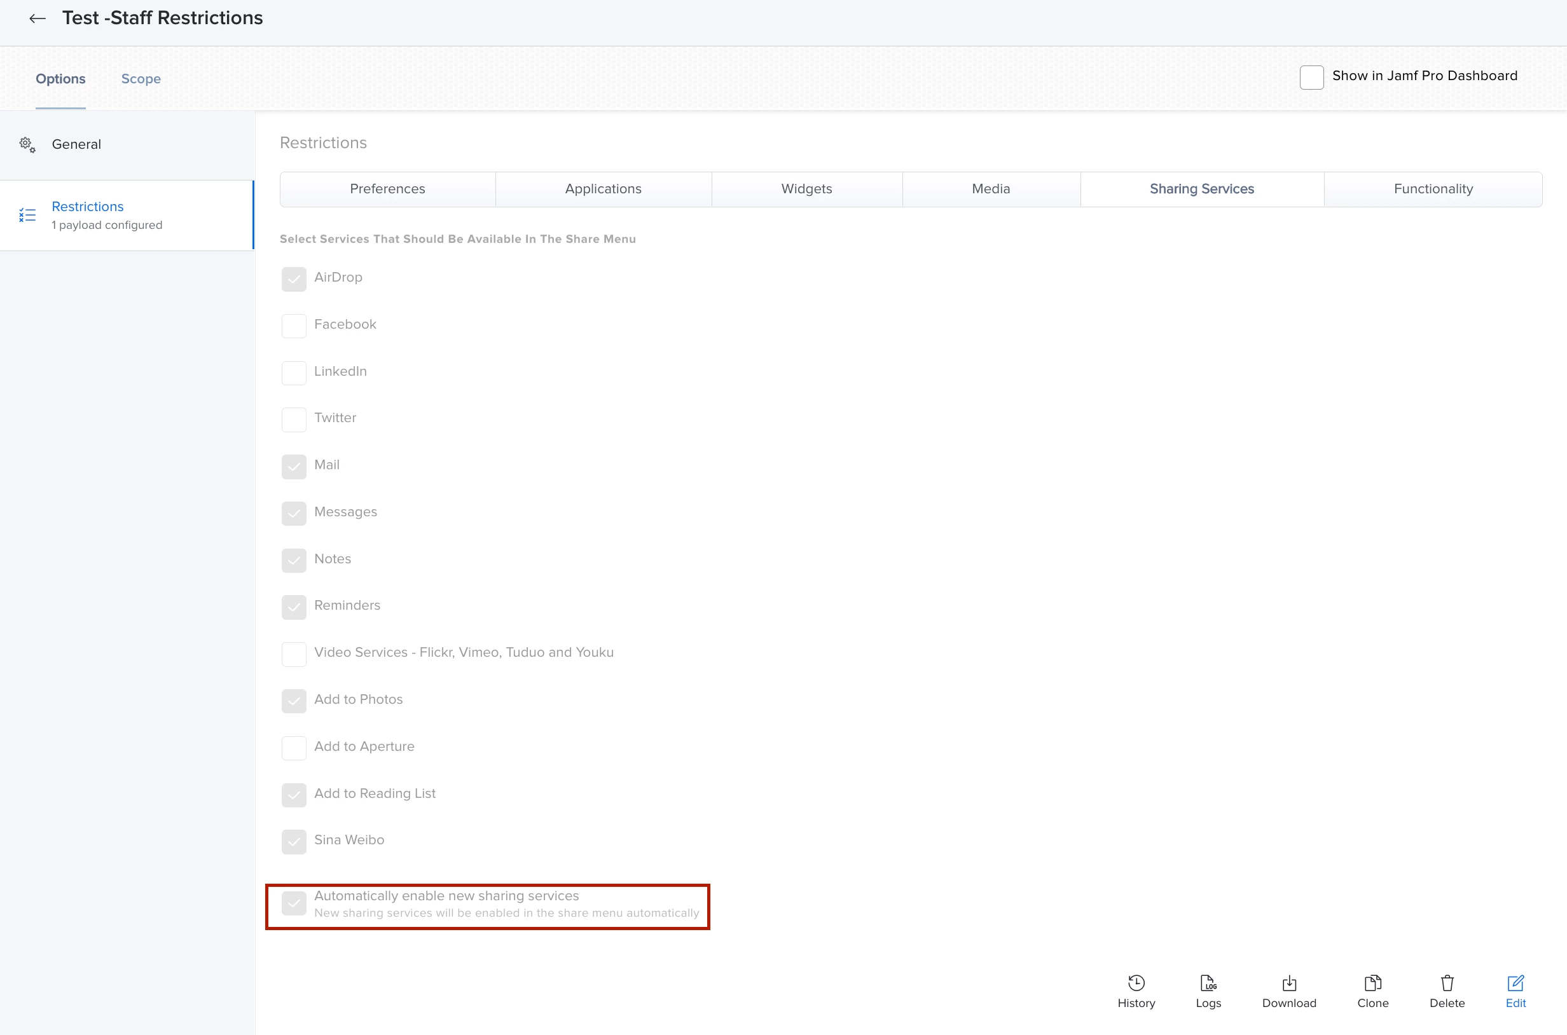This screenshot has height=1035, width=1567.
Task: Toggle Show in Jamf Pro Dashboard checkbox
Action: click(x=1311, y=77)
